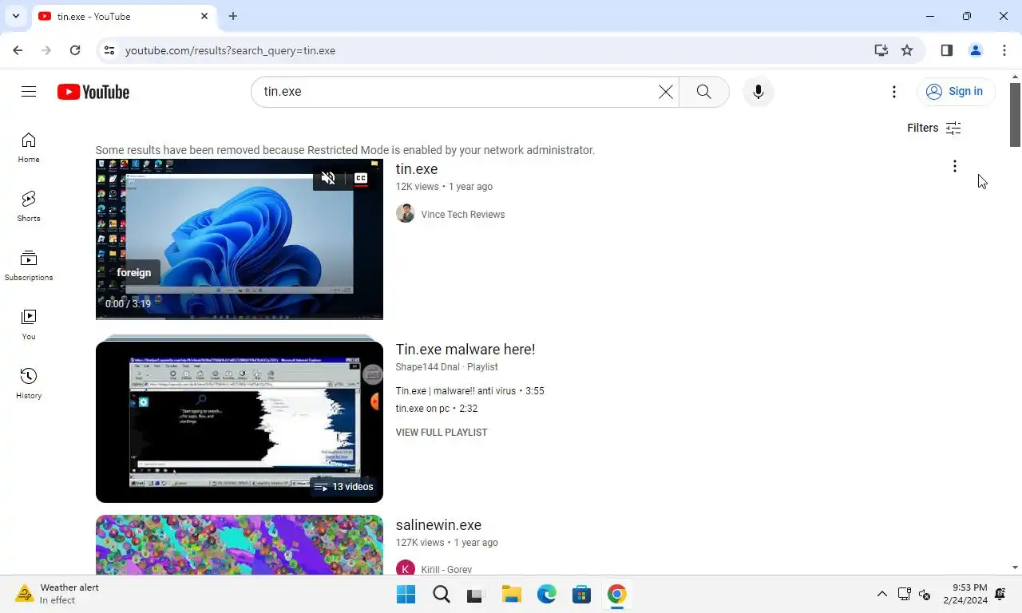Screen dimensions: 1022x613
Task: Reload the page with refresh icon
Action: [x=75, y=50]
